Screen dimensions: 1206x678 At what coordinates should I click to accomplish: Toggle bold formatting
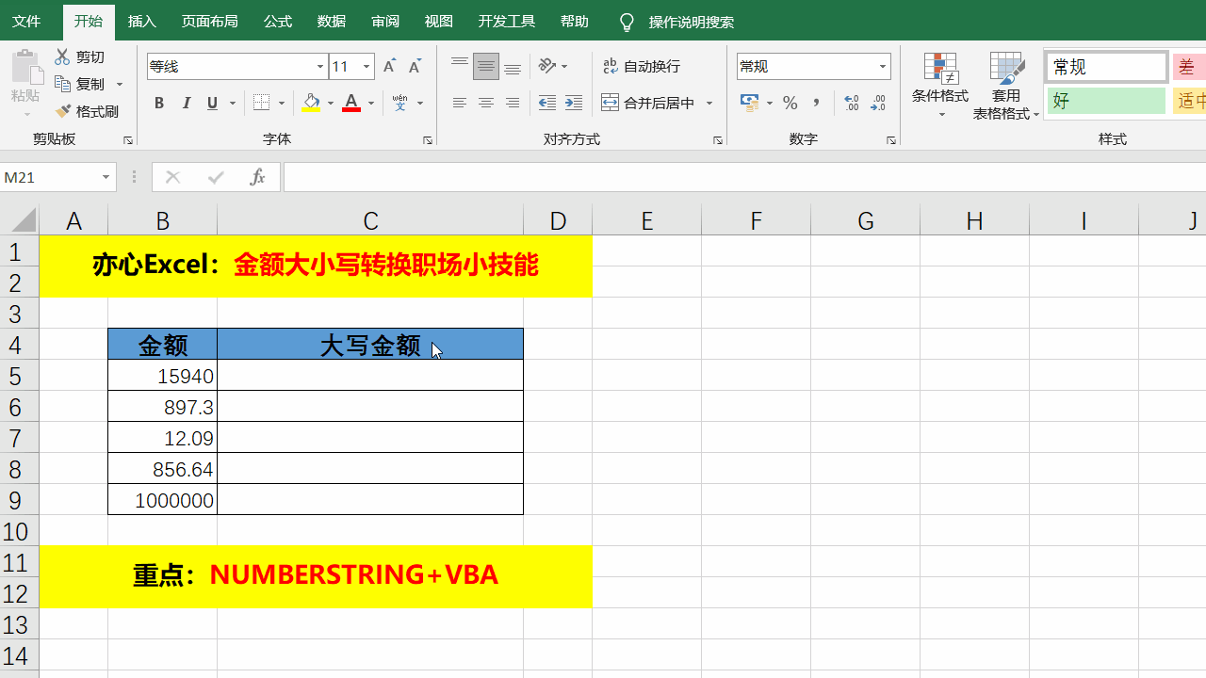(158, 104)
